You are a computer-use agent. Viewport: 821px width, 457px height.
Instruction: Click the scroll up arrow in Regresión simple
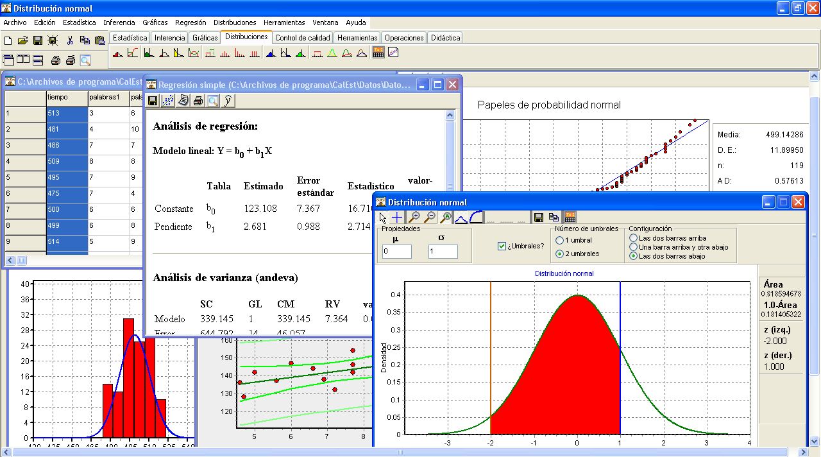coord(450,115)
